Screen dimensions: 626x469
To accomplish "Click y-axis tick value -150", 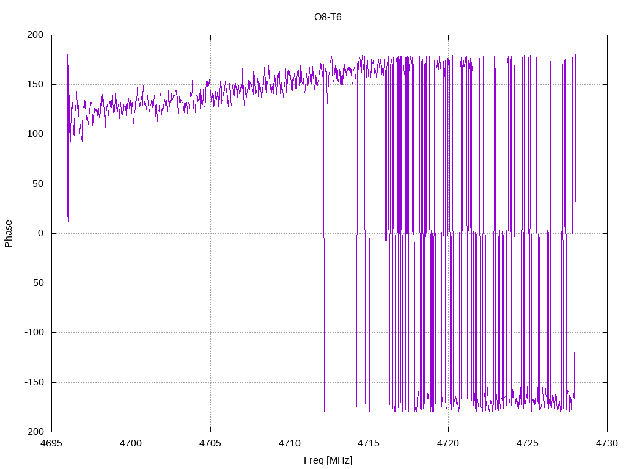I will (x=34, y=382).
